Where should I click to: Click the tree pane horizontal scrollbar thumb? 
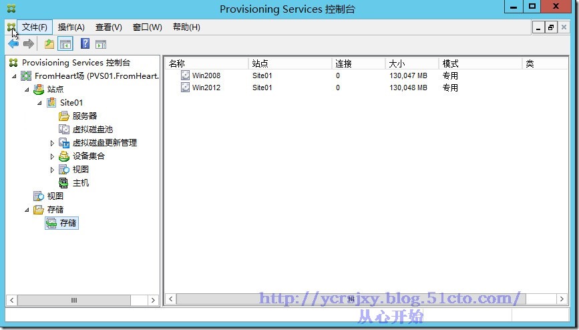(x=74, y=300)
